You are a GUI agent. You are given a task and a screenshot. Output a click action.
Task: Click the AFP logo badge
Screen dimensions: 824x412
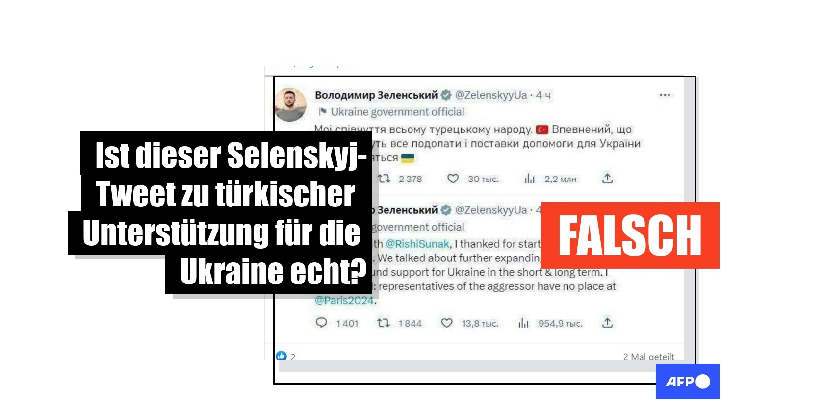pyautogui.click(x=687, y=382)
